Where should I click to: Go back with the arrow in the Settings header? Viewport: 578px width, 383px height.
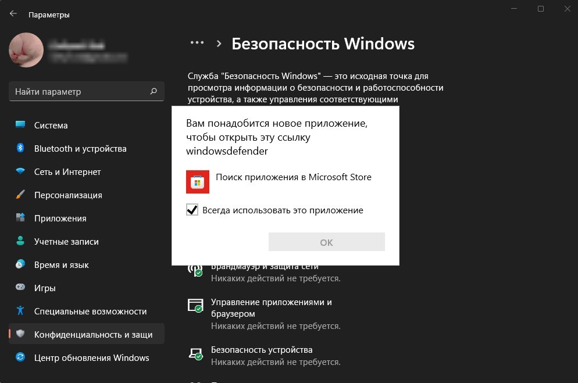(13, 14)
